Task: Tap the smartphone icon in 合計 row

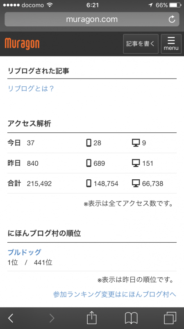Action: click(x=89, y=183)
